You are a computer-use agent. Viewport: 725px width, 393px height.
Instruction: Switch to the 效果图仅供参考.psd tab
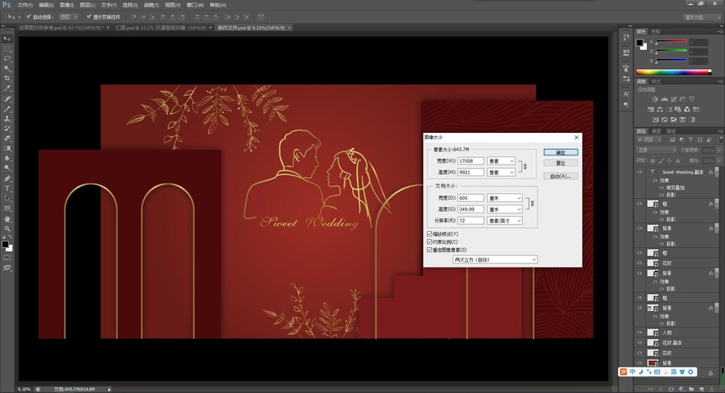60,27
